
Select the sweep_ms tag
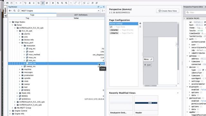coord(31,66)
